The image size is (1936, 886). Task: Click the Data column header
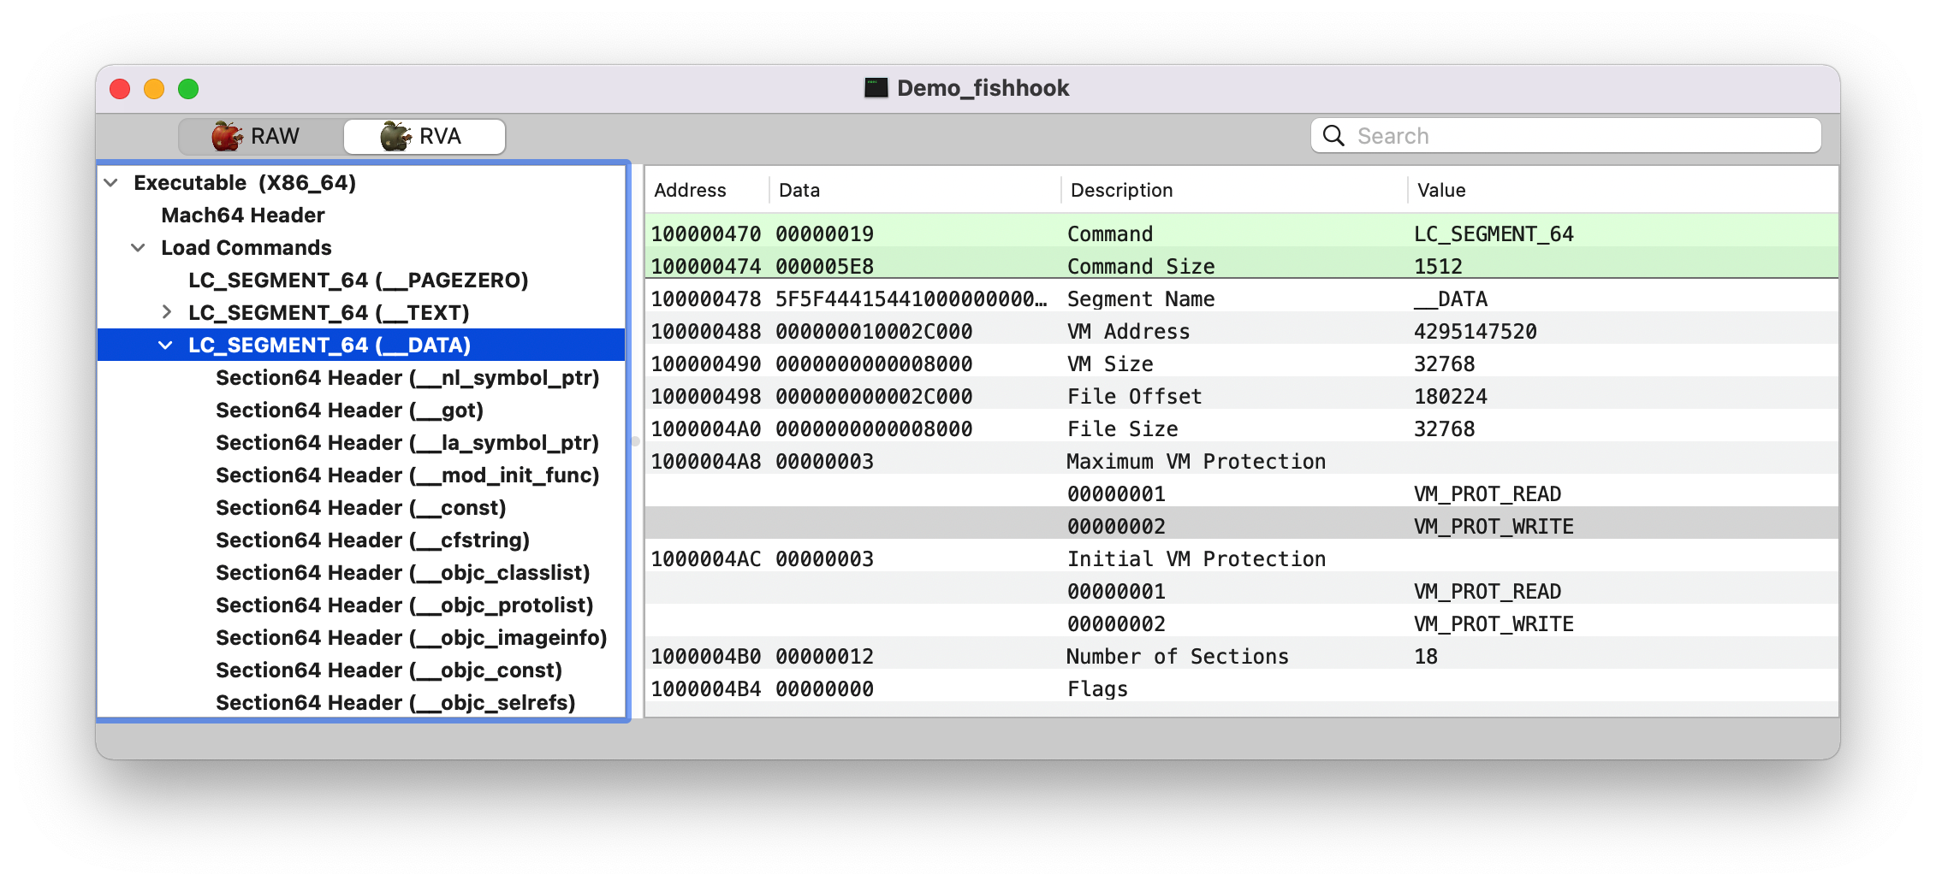915,190
